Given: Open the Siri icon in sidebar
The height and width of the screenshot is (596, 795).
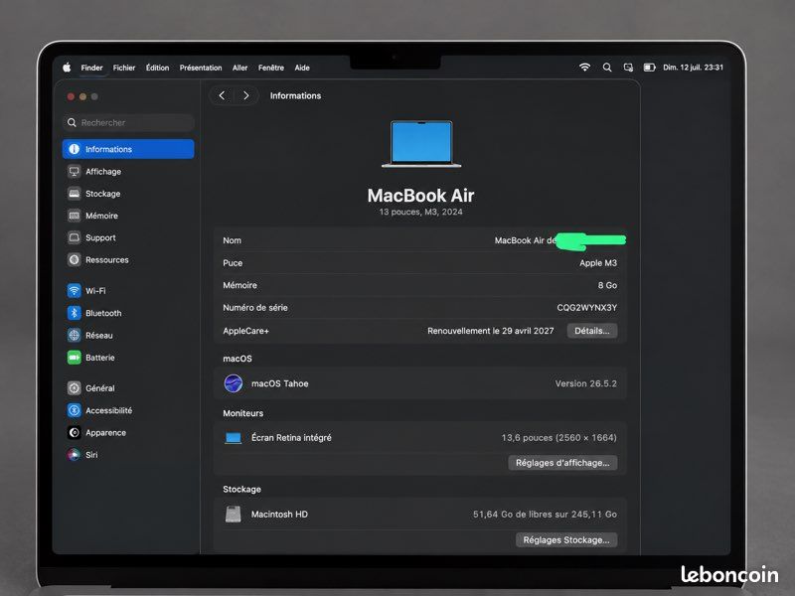Looking at the screenshot, I should [x=74, y=455].
